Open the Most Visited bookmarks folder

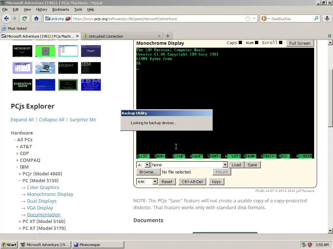(x=14, y=29)
